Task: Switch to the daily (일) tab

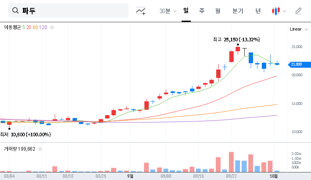Action: [x=186, y=11]
